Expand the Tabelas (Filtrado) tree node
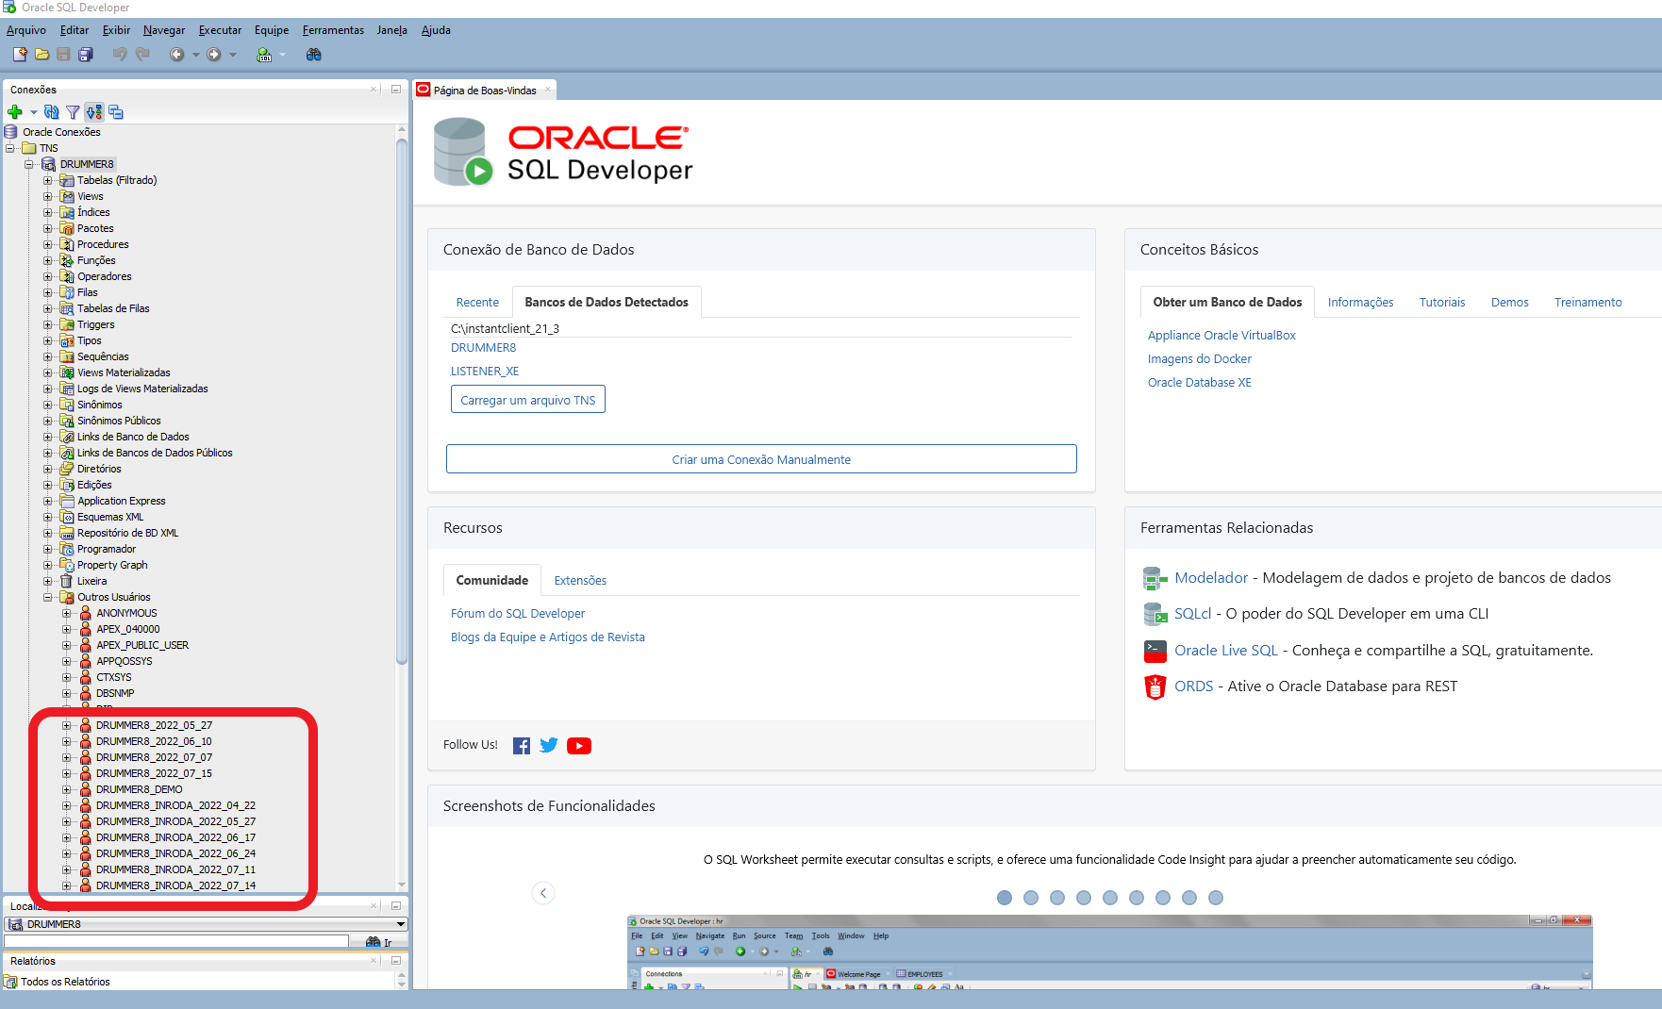The width and height of the screenshot is (1662, 1009). [48, 180]
